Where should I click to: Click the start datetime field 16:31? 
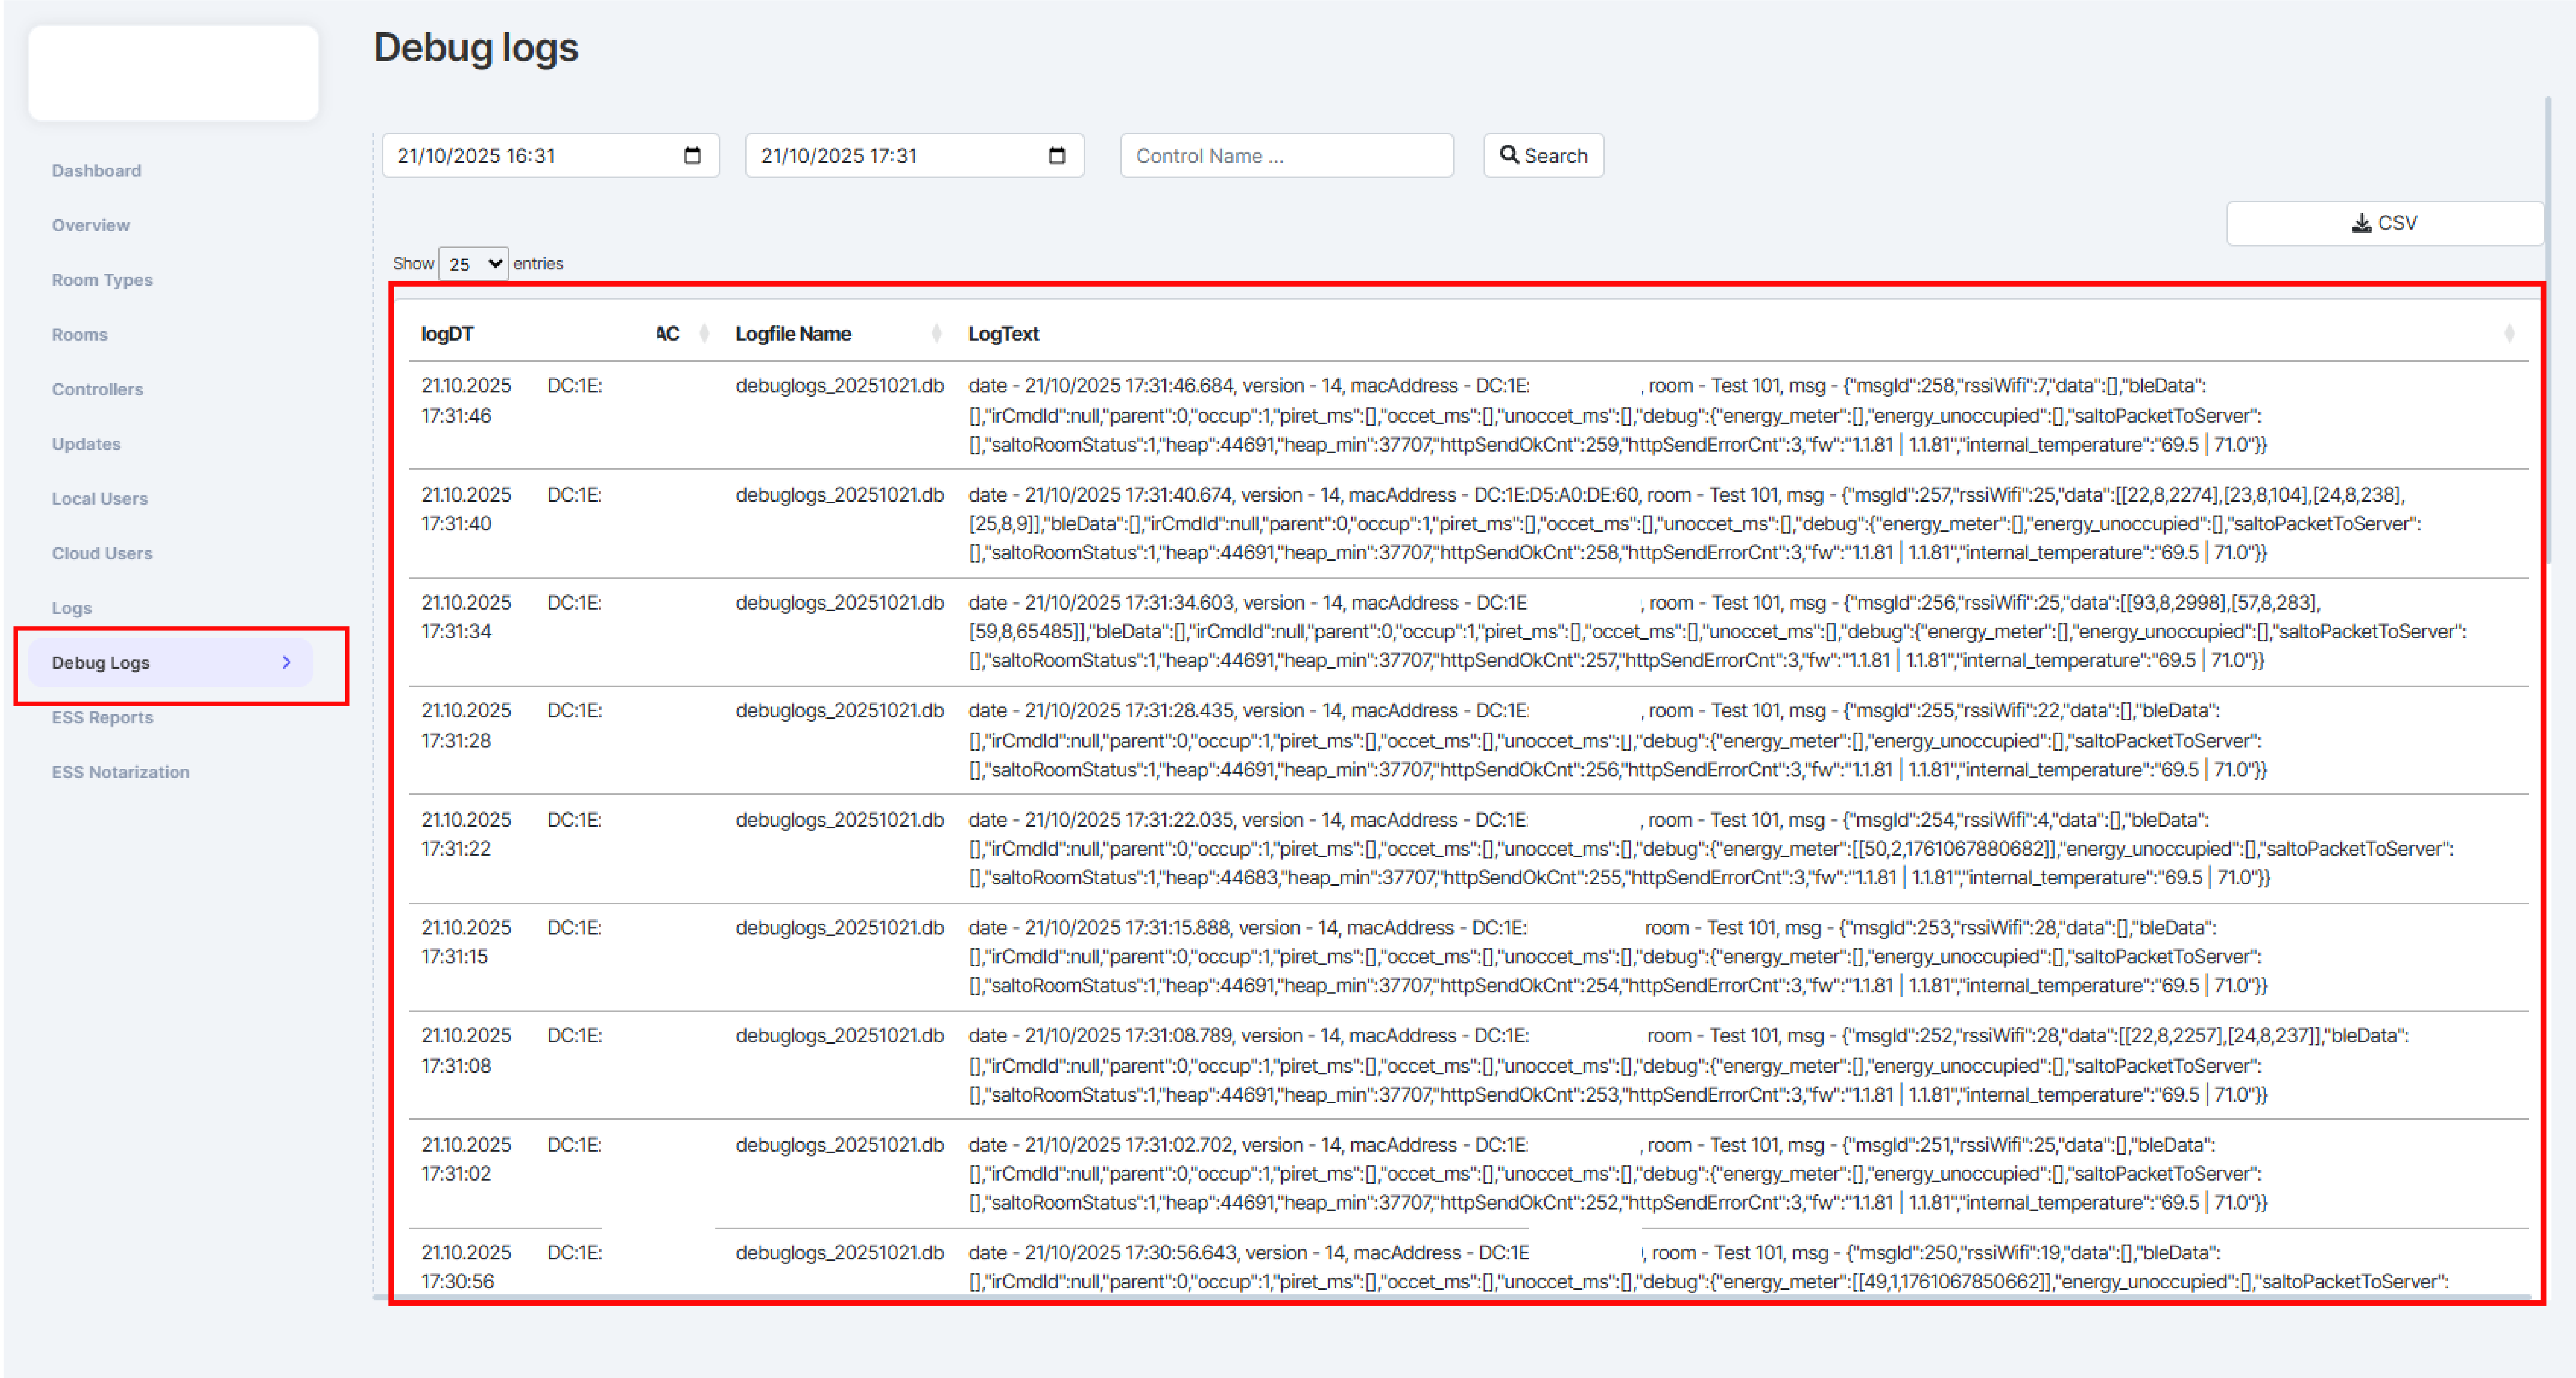point(530,156)
